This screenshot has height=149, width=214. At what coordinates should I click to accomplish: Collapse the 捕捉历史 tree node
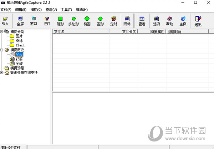[1, 50]
